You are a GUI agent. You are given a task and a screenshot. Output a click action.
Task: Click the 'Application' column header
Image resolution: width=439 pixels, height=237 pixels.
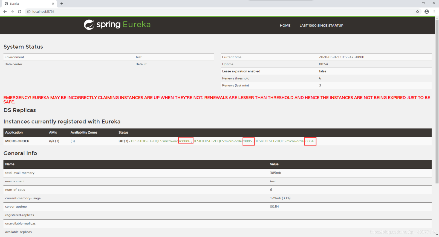click(x=14, y=132)
